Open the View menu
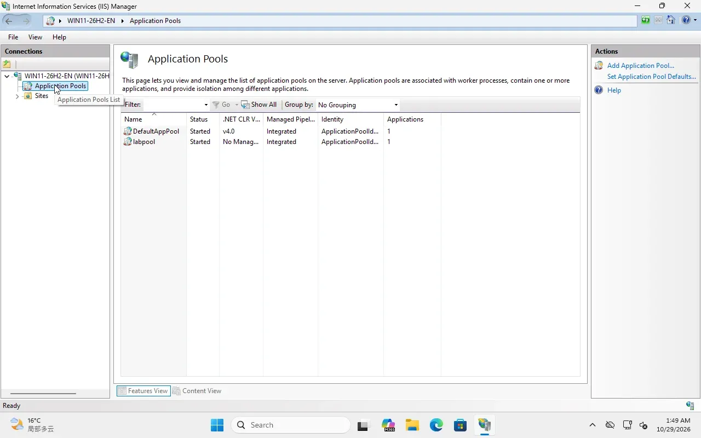This screenshot has height=438, width=701. 35,37
